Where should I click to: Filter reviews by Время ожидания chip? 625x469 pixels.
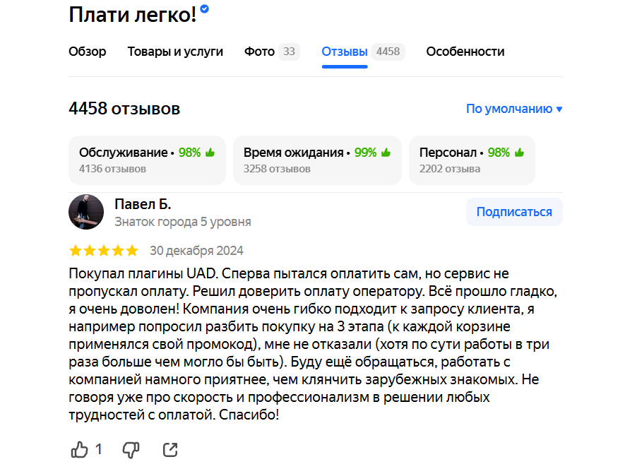316,160
